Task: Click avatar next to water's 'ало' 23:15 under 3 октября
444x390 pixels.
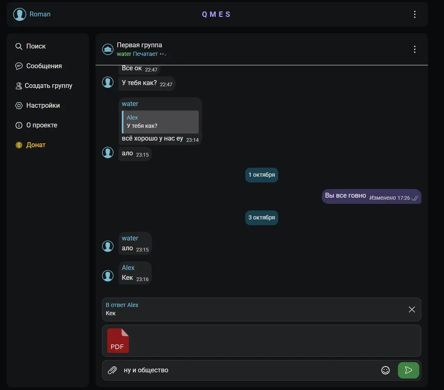Action: pos(107,246)
